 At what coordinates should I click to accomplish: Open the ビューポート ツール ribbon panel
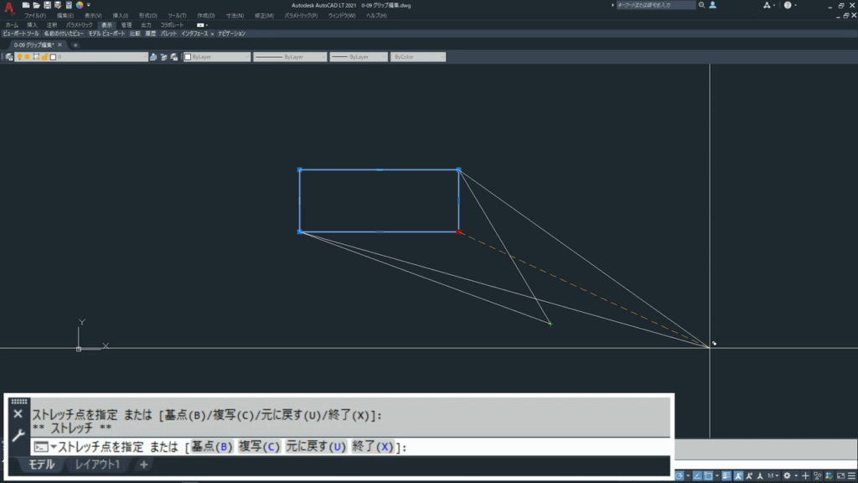click(x=21, y=34)
